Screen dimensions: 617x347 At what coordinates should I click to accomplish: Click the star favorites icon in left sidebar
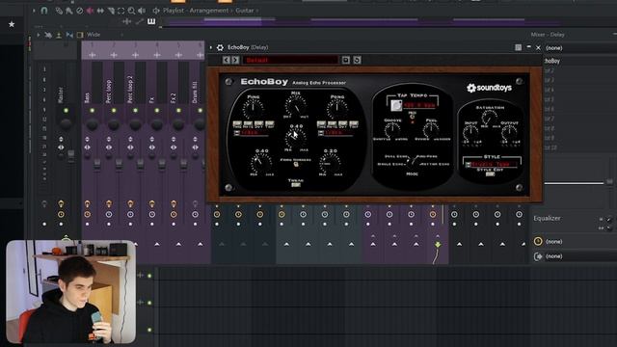tap(12, 24)
